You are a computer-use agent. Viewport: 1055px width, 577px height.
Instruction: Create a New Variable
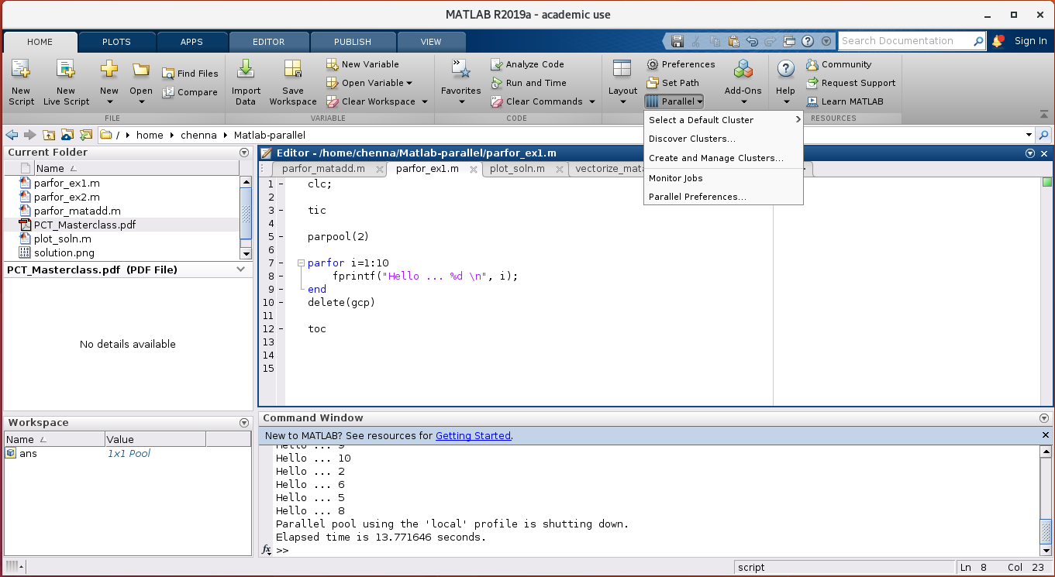pos(363,64)
